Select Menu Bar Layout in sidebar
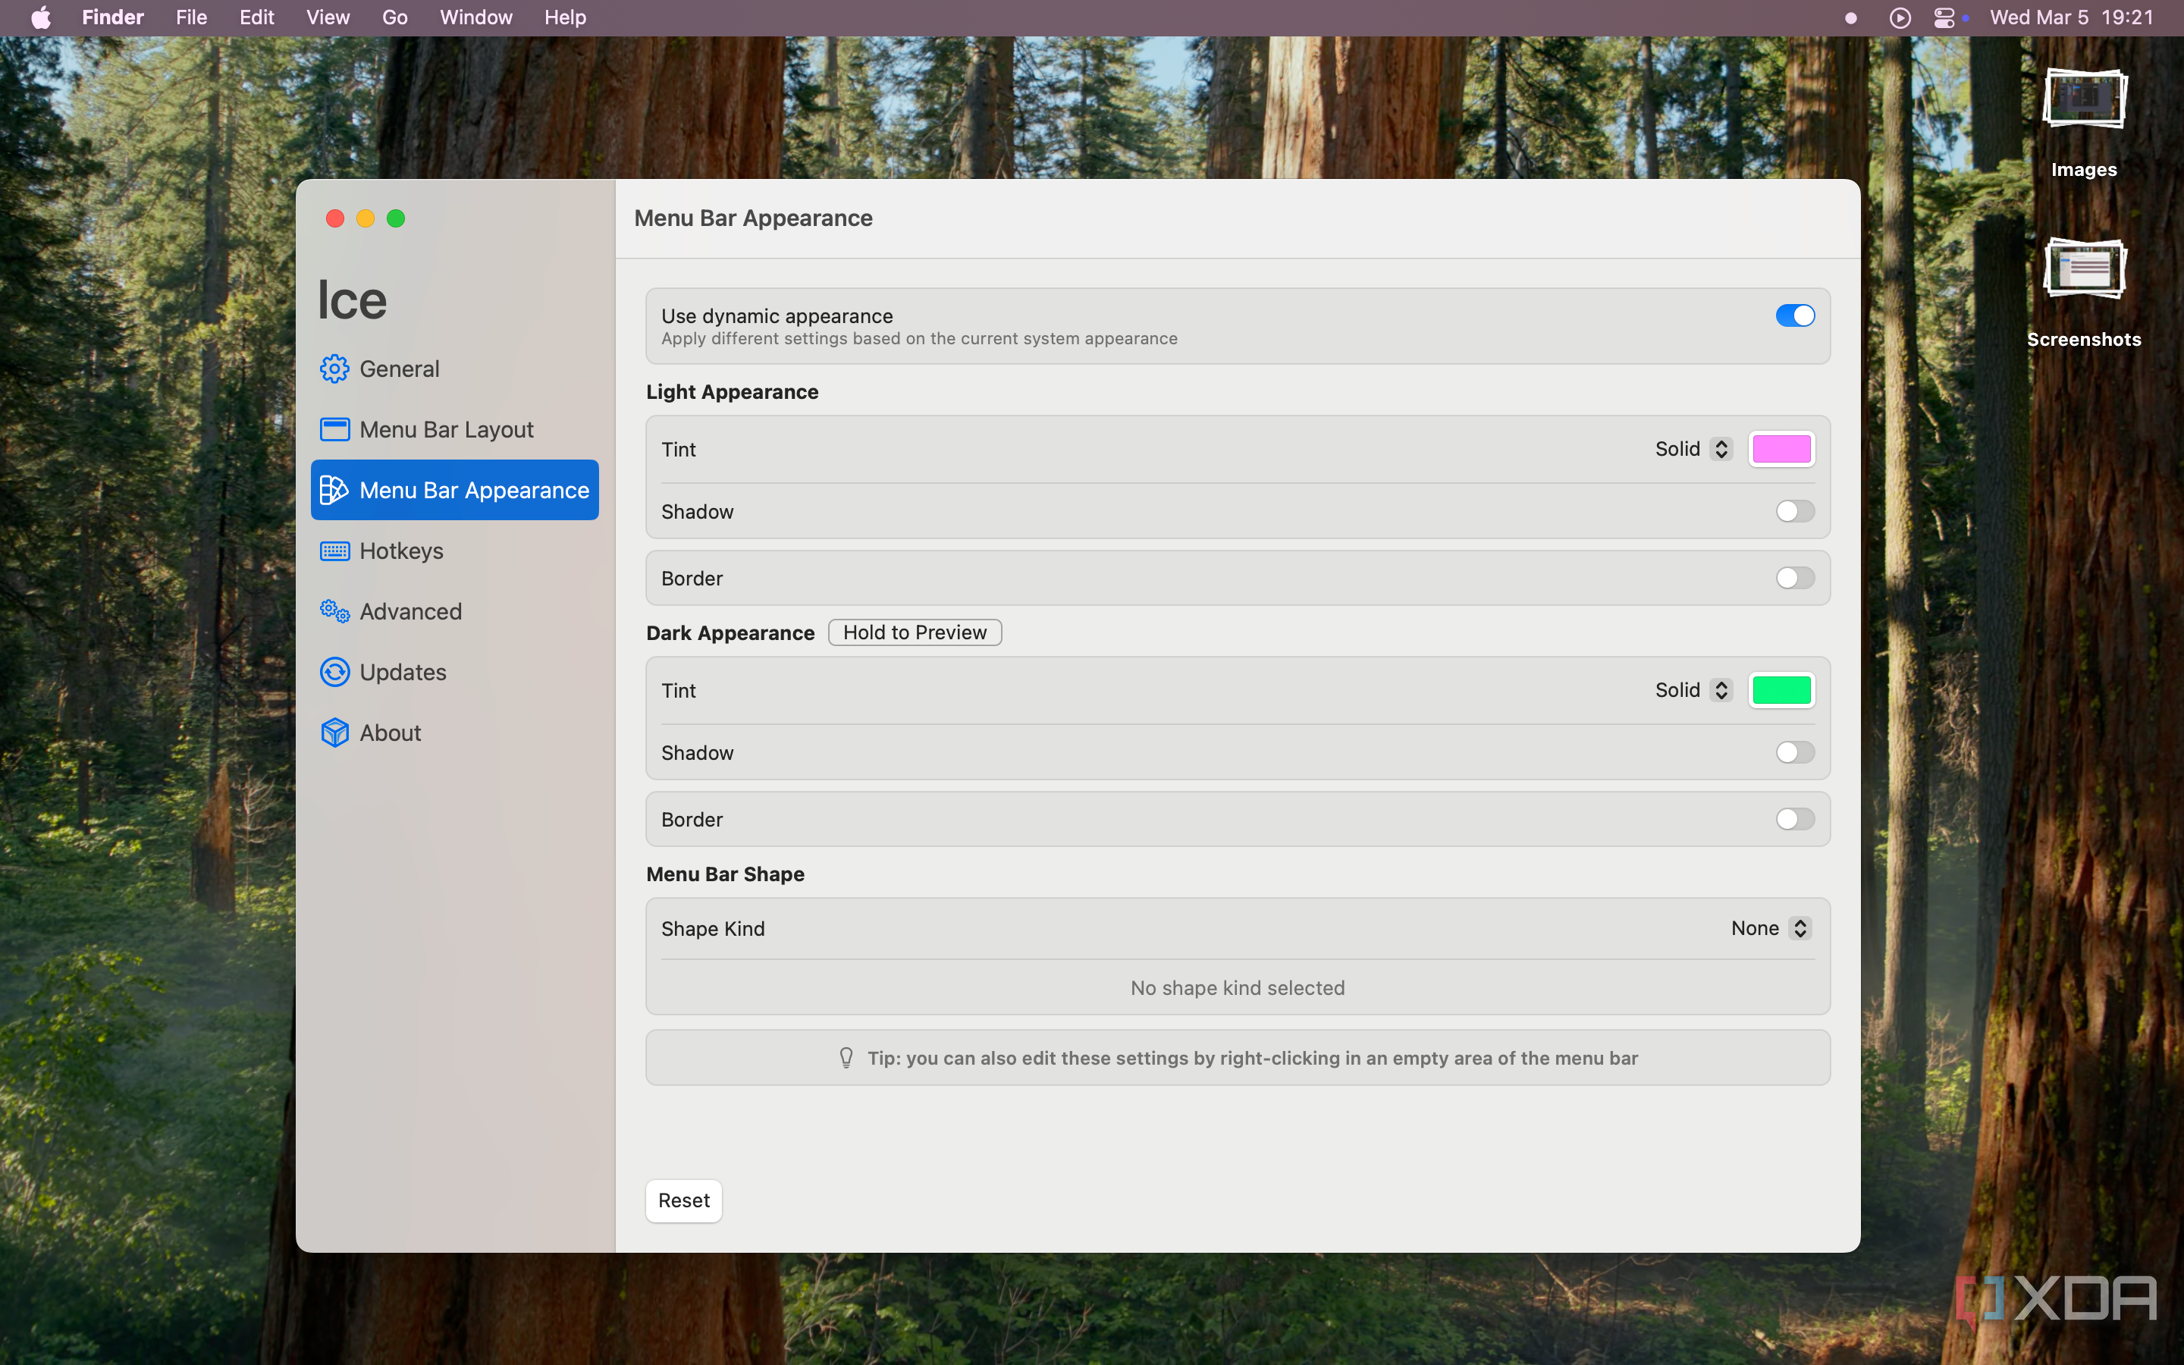This screenshot has height=1365, width=2184. click(x=455, y=430)
